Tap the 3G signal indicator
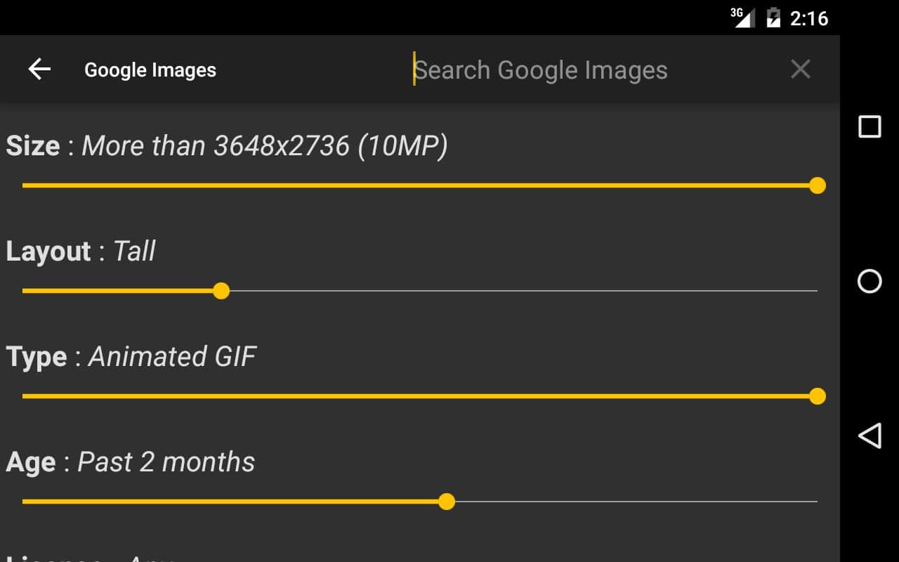 pyautogui.click(x=742, y=17)
